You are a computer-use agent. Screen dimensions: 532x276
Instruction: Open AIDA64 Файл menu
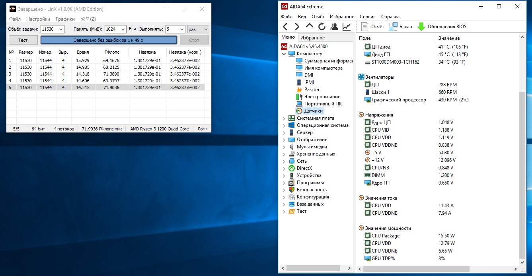point(286,17)
